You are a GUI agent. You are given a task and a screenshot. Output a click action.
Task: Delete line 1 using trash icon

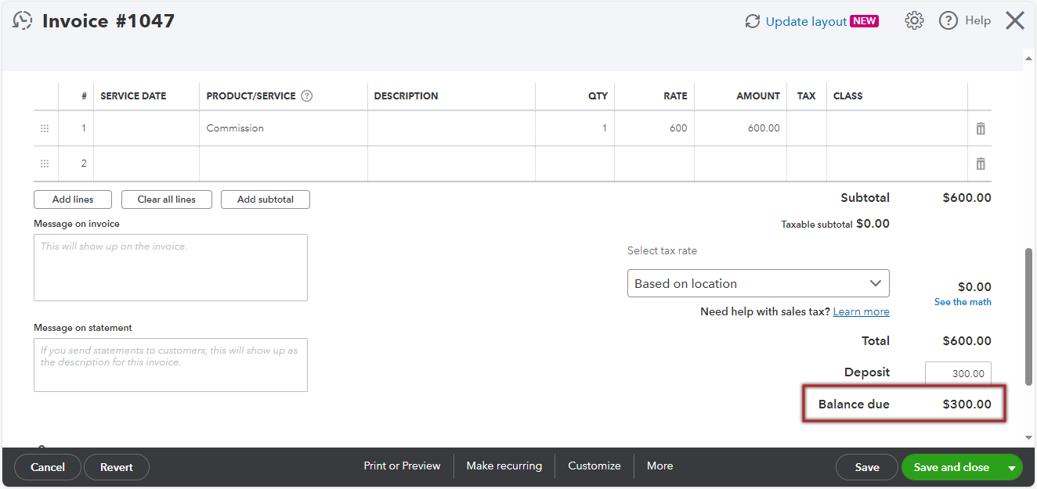coord(980,128)
